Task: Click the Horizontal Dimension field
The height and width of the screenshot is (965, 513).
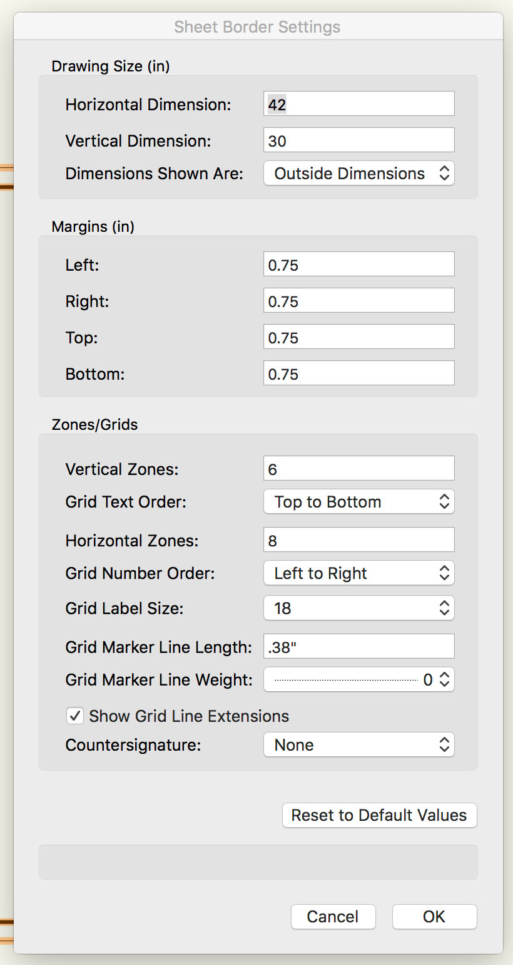Action: pos(358,104)
